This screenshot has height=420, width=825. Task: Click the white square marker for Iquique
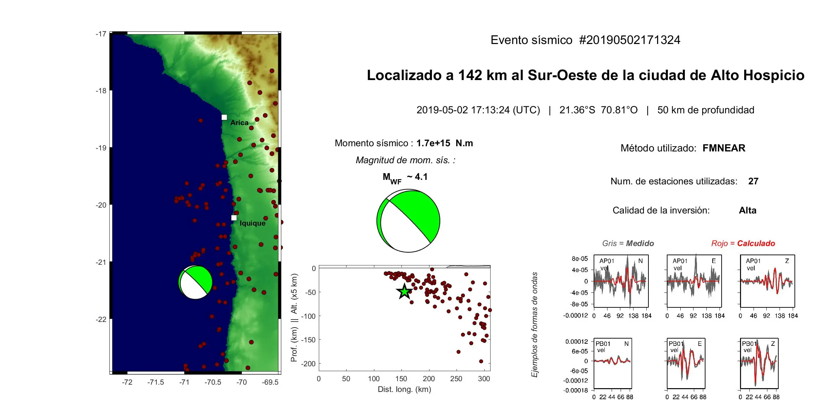(234, 218)
